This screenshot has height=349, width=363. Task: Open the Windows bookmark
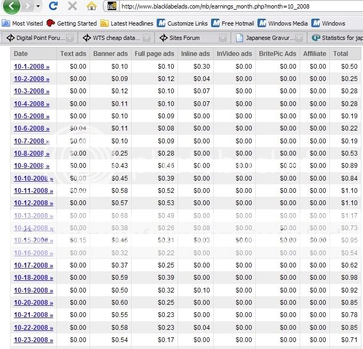click(x=328, y=23)
